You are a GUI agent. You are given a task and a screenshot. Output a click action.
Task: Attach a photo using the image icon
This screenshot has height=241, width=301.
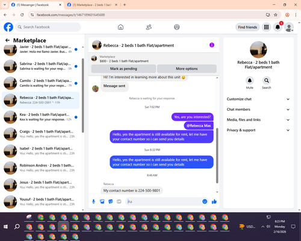102,201
